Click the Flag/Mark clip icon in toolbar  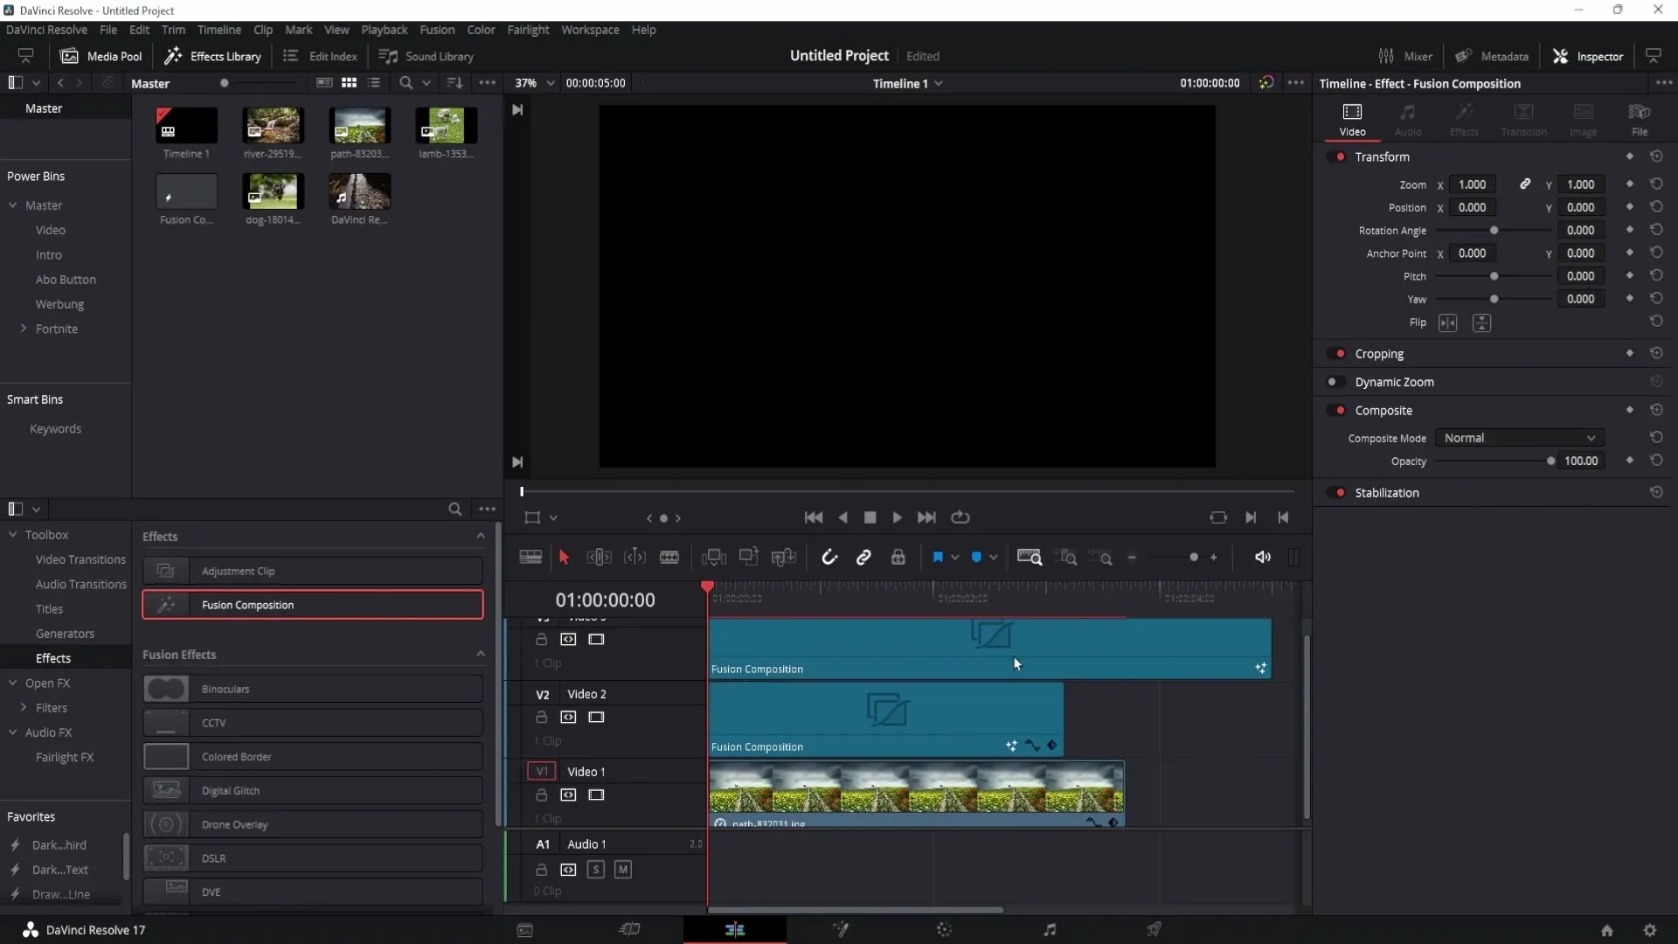click(x=940, y=557)
